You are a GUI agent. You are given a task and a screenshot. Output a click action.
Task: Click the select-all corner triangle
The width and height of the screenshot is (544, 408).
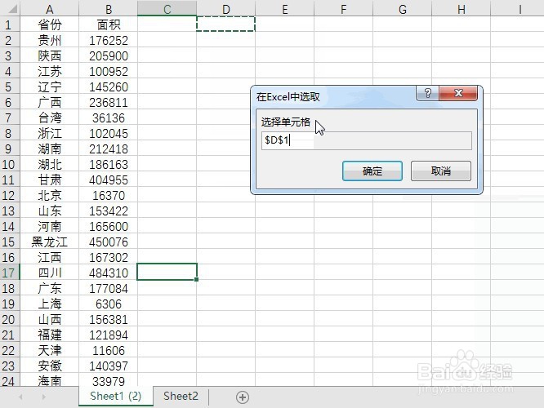point(12,8)
